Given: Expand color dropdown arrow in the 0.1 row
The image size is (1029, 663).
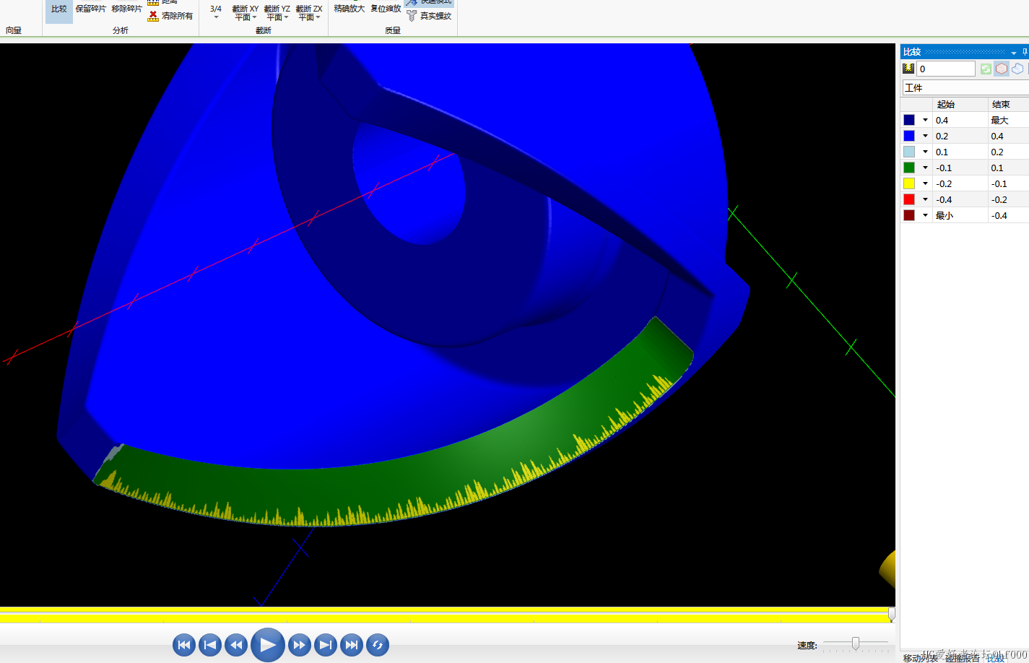Looking at the screenshot, I should 925,152.
